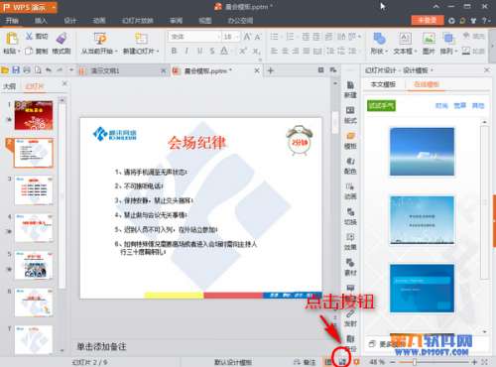Open the 插入 (Insert) ribbon tab
The image size is (496, 367).
tap(41, 21)
